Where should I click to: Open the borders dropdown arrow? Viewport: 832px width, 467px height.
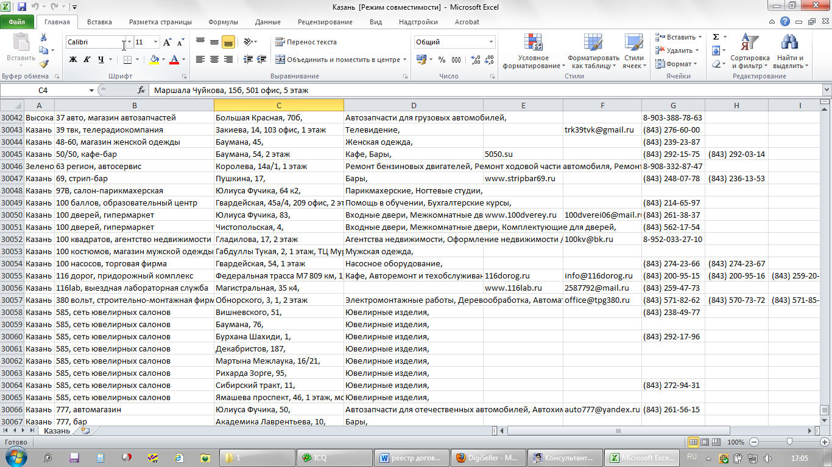tap(137, 60)
